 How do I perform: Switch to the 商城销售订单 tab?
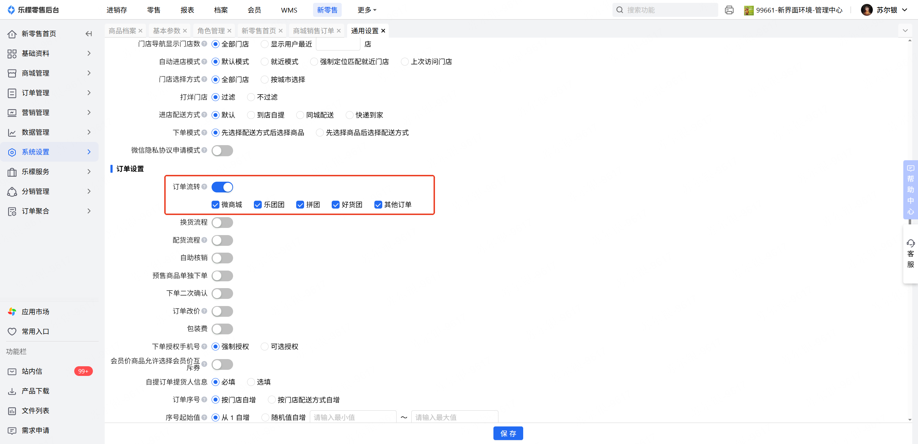[313, 31]
